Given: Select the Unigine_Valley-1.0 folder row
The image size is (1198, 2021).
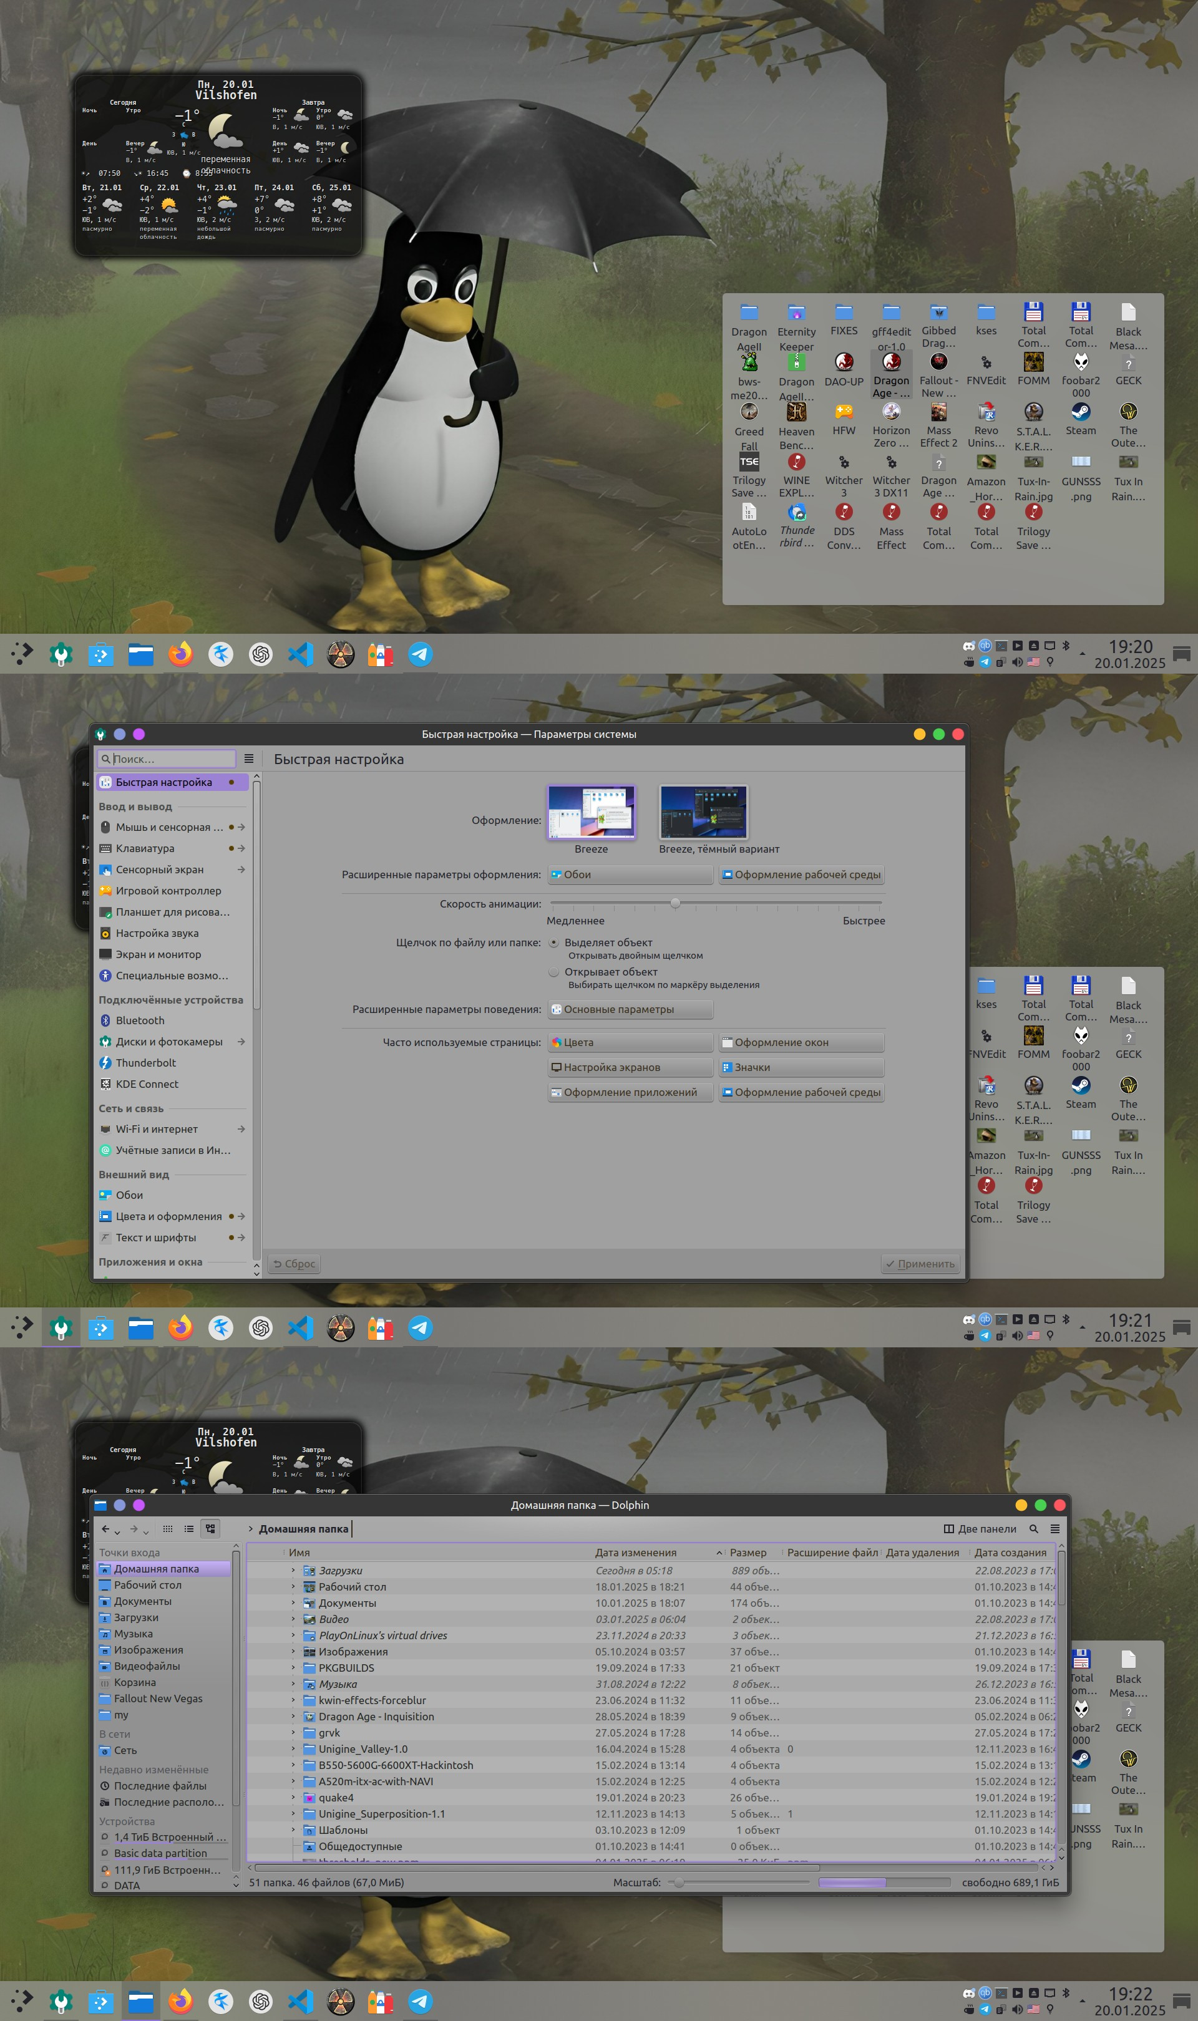Looking at the screenshot, I should pyautogui.click(x=650, y=1748).
